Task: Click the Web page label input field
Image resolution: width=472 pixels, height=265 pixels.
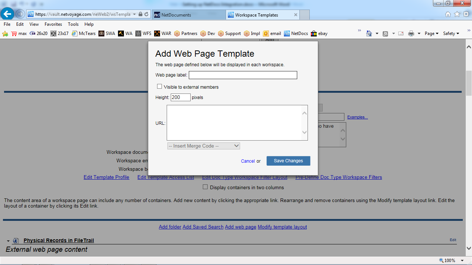Action: (243, 75)
